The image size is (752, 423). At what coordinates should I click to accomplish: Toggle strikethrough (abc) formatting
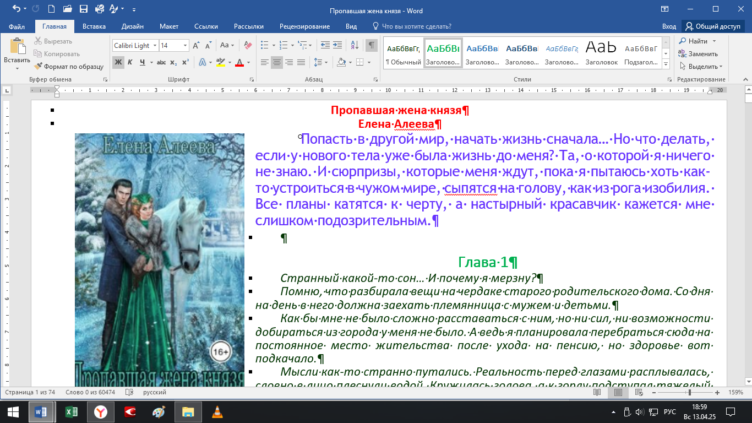point(162,62)
